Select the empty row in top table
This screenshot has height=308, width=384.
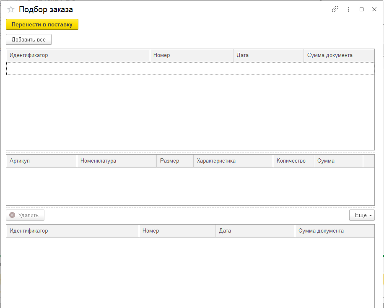click(190, 68)
